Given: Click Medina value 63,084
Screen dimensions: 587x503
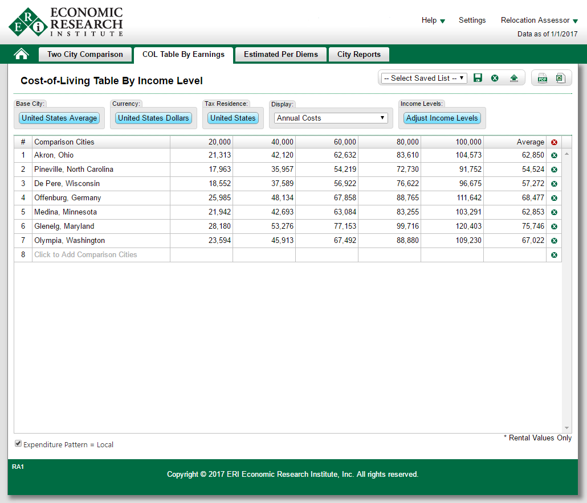Looking at the screenshot, I should (345, 212).
